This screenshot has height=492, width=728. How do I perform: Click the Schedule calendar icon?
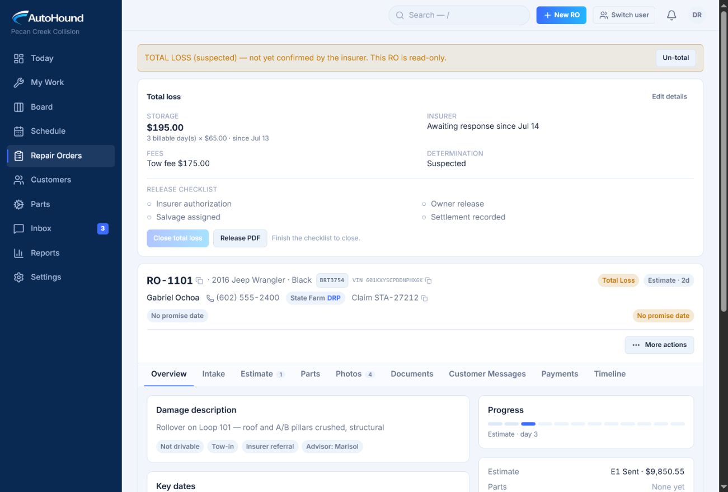19,131
